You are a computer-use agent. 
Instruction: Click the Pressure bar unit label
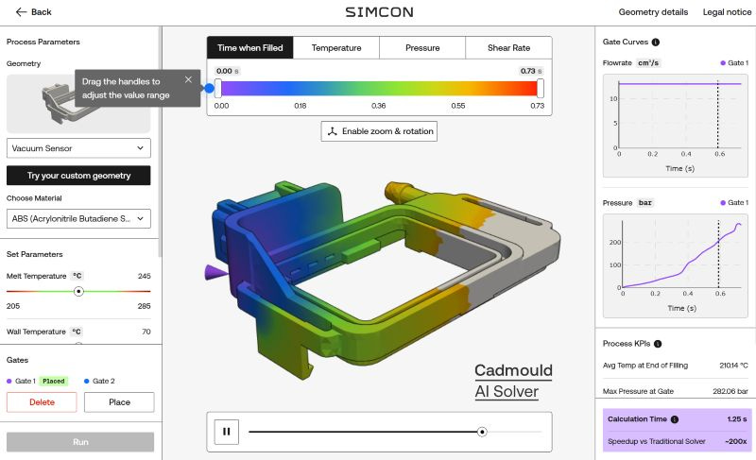click(x=645, y=203)
